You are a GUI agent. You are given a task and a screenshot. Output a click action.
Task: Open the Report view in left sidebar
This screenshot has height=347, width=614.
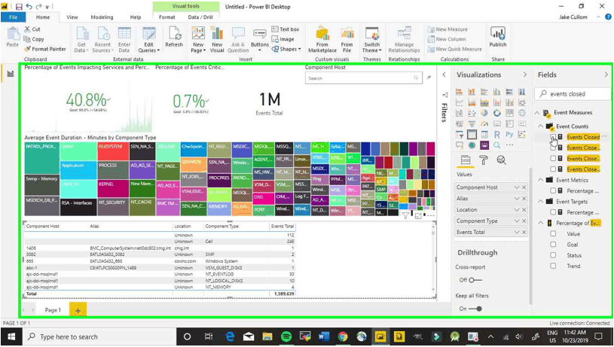(11, 74)
